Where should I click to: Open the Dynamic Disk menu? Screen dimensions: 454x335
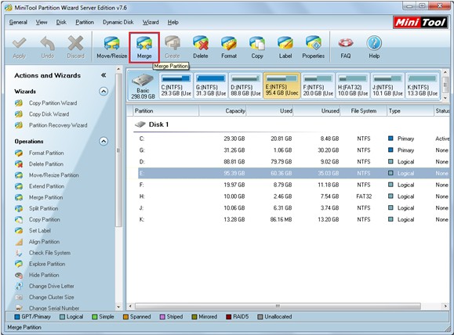(118, 22)
